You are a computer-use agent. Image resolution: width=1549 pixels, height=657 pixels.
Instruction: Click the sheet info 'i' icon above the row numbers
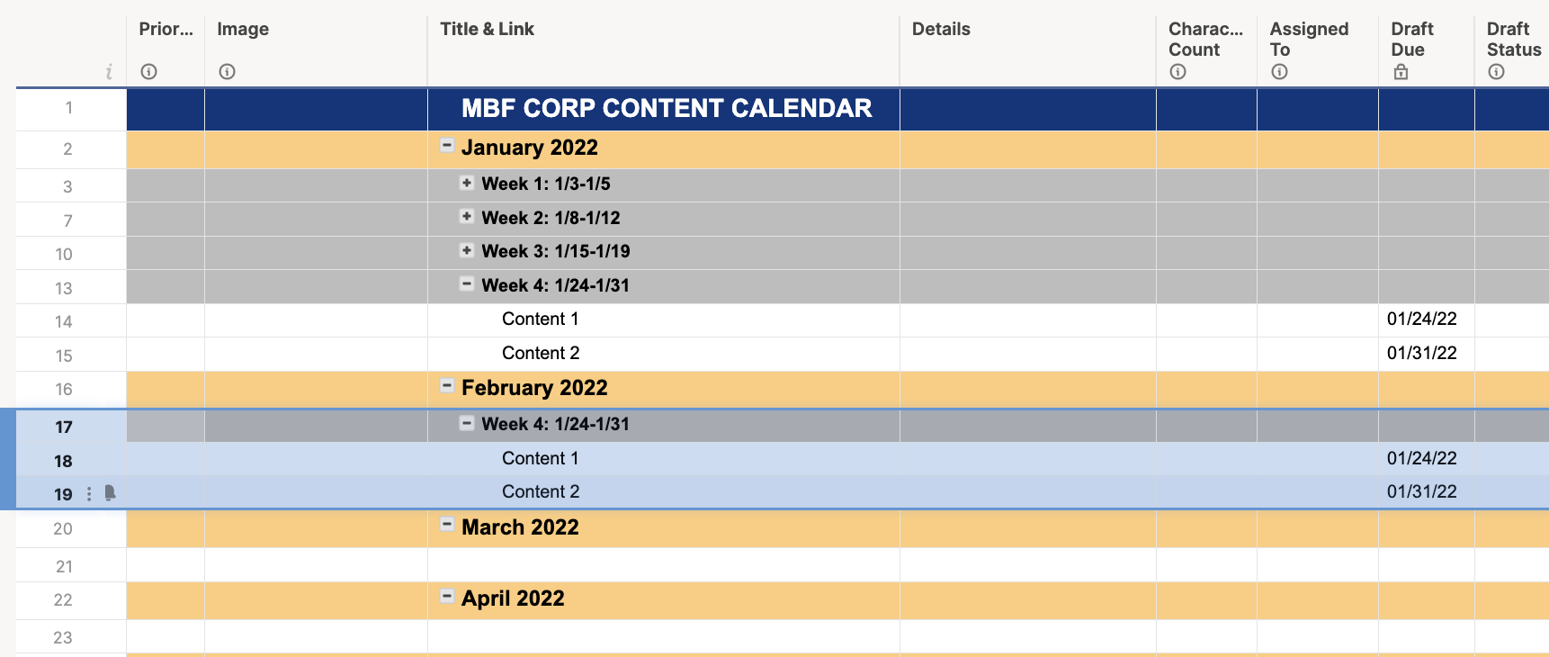(x=109, y=73)
